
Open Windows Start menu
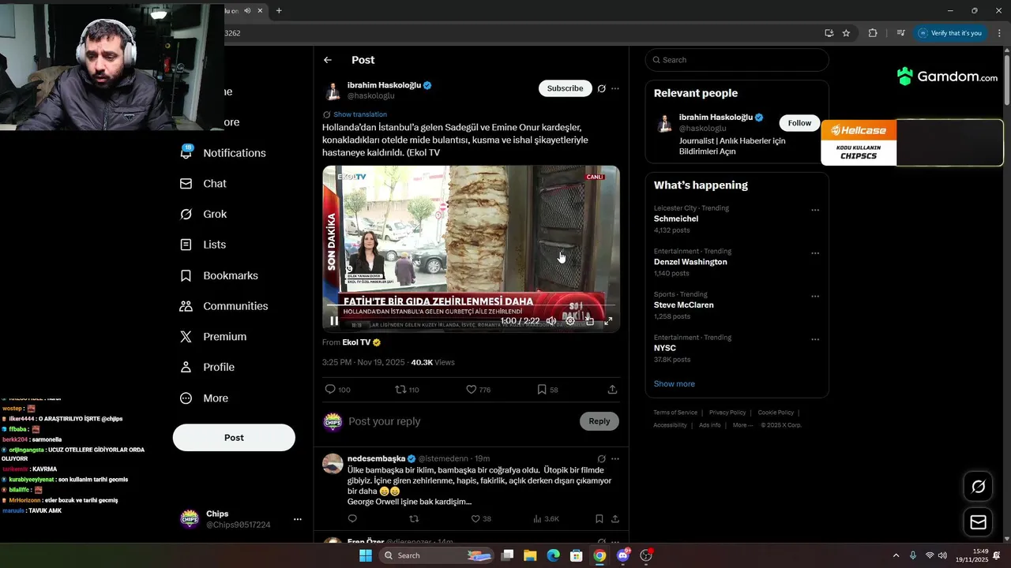(366, 555)
